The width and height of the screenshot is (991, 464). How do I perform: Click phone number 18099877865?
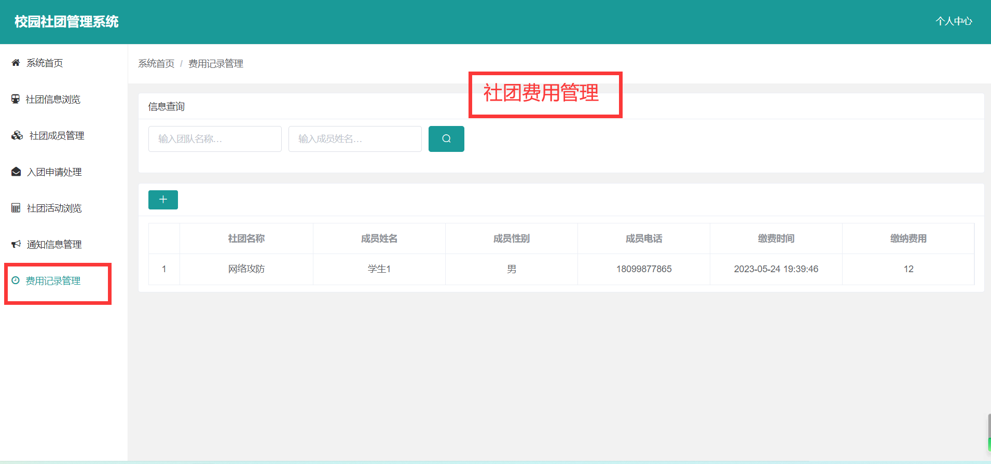[x=644, y=269]
